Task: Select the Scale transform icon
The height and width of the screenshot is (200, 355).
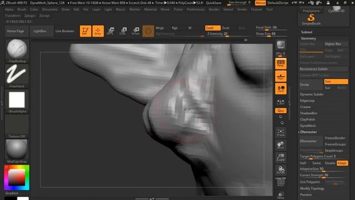Action: click(x=123, y=31)
